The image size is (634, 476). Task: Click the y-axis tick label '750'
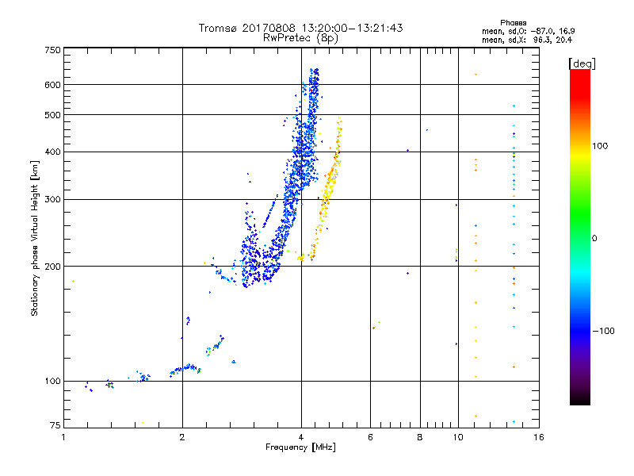click(52, 50)
